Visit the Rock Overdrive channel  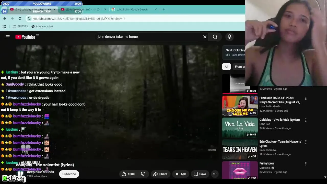(268, 150)
